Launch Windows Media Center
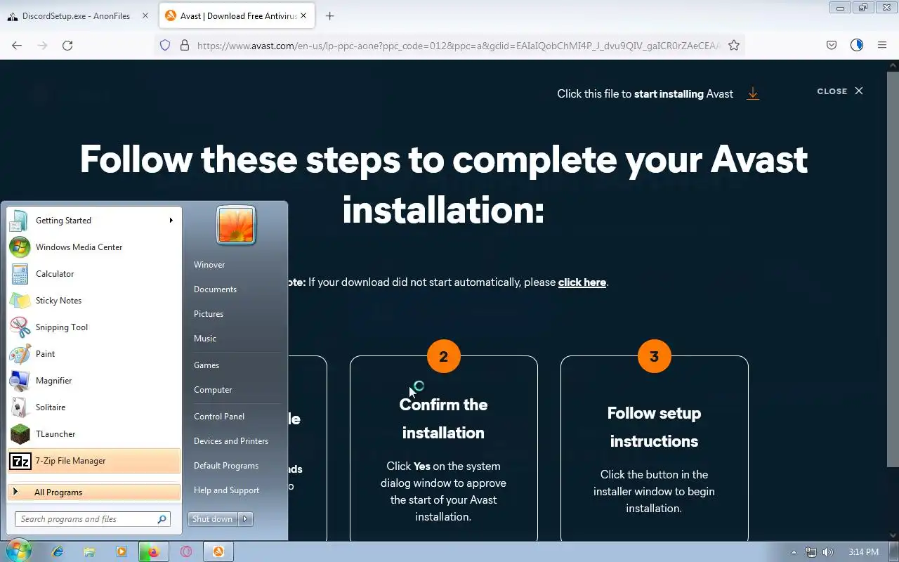 (93, 247)
